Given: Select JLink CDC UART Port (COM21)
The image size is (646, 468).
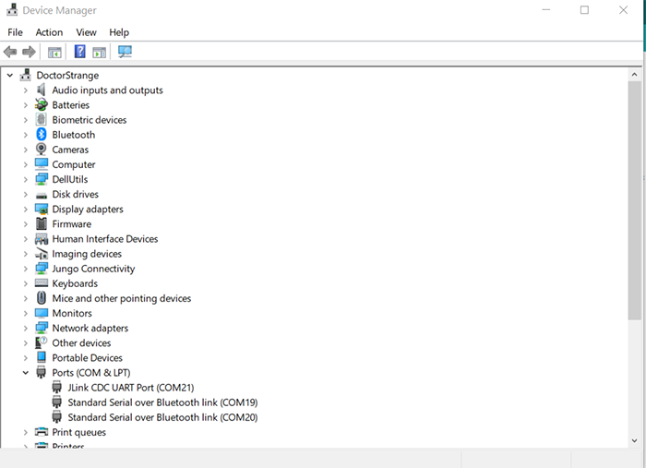Looking at the screenshot, I should point(130,388).
